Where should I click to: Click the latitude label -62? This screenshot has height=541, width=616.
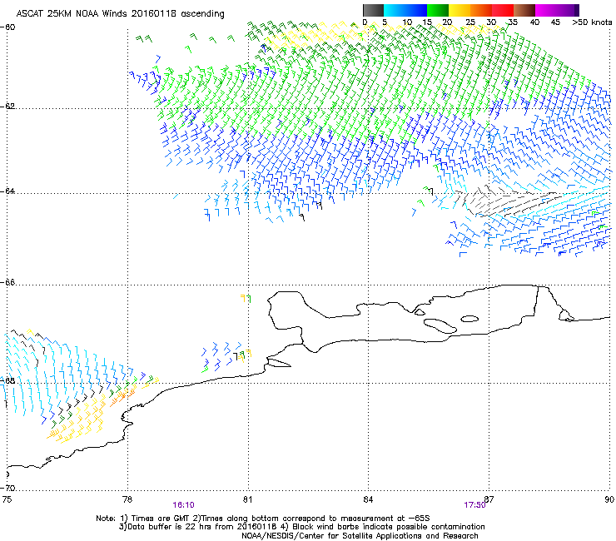[x=8, y=107]
